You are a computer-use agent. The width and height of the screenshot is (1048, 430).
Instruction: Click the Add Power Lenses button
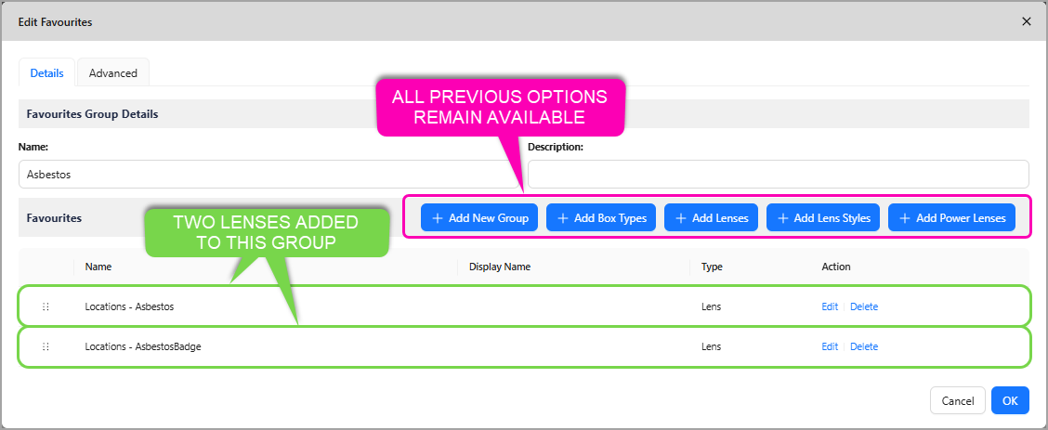coord(951,217)
